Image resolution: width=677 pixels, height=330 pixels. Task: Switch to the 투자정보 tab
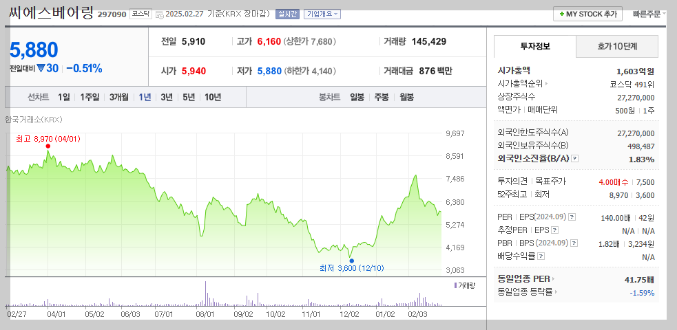(535, 46)
